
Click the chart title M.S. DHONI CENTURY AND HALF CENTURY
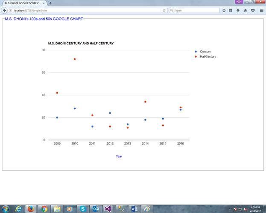(81, 44)
